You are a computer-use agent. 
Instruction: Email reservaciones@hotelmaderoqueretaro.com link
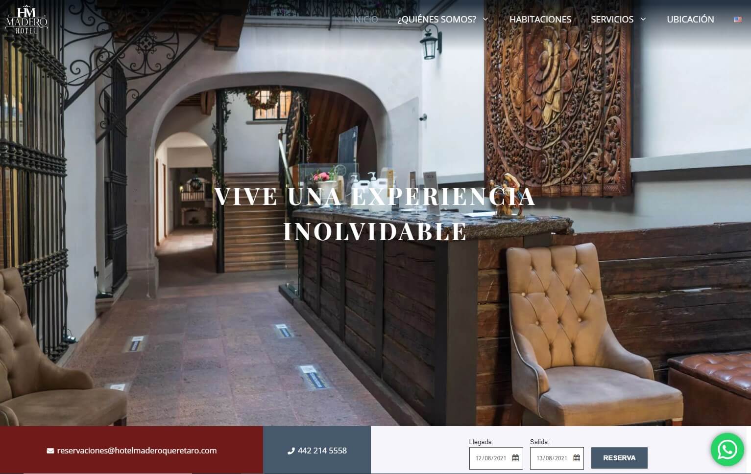pos(137,451)
